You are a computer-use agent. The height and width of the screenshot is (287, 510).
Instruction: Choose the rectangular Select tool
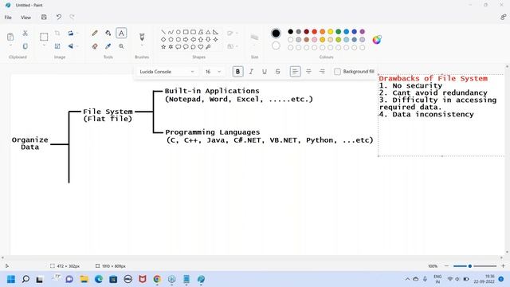[44, 37]
